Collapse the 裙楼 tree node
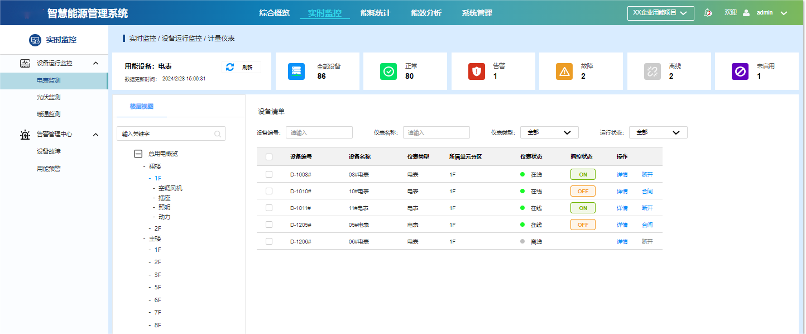This screenshot has height=334, width=806. point(145,166)
